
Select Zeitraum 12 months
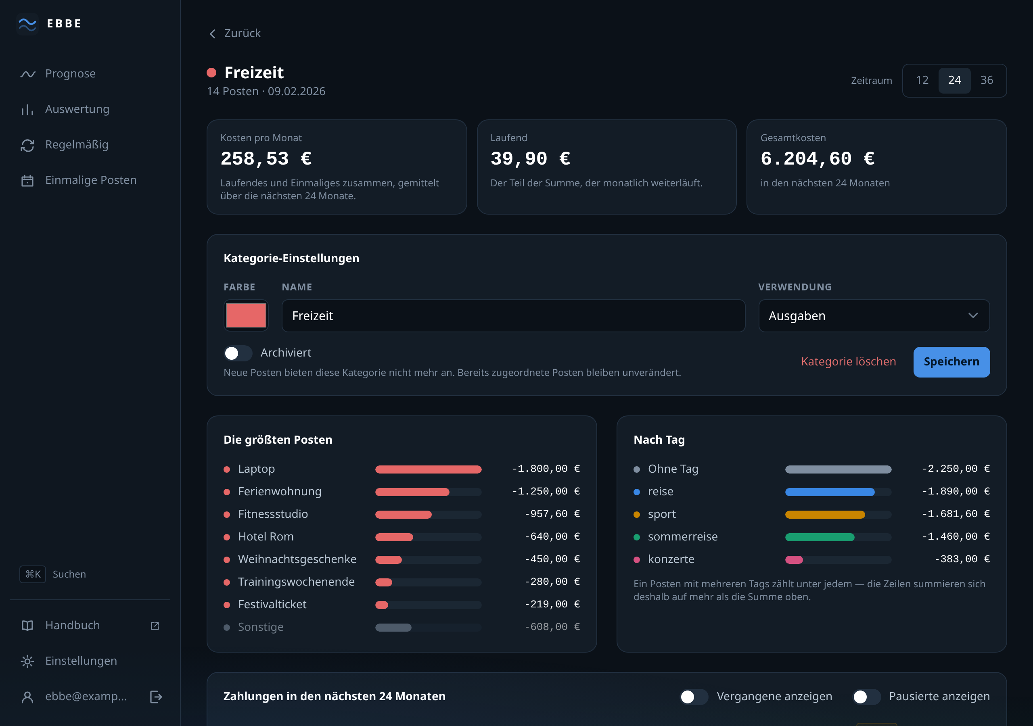click(x=922, y=80)
